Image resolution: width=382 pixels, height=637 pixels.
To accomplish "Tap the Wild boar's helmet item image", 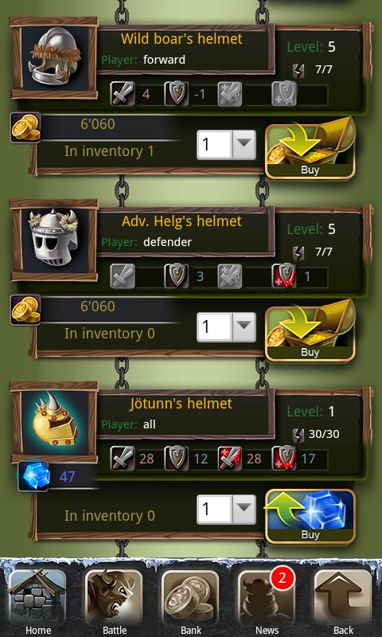I will pos(55,57).
